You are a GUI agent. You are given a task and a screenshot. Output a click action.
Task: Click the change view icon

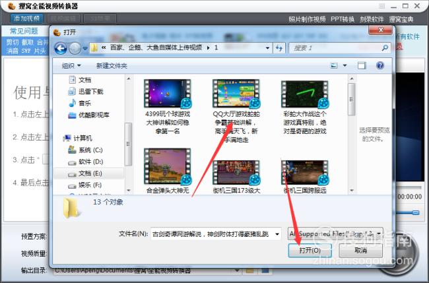334,65
